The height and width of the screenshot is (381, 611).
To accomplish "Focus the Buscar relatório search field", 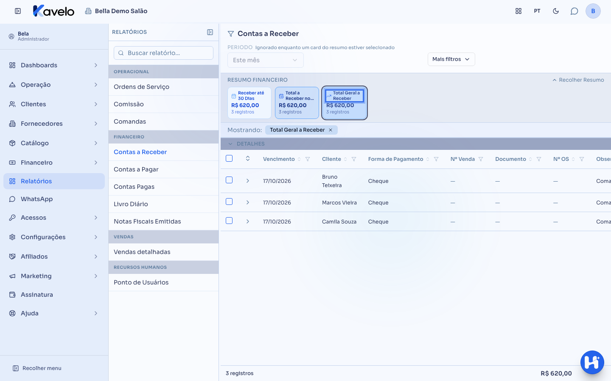I will click(163, 53).
